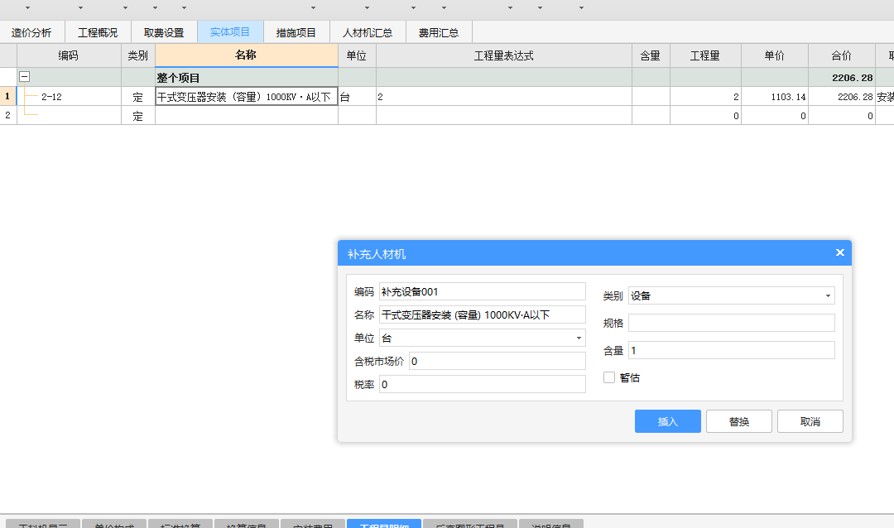894x528 pixels.
Task: Click the 税率 input field
Action: click(x=483, y=385)
